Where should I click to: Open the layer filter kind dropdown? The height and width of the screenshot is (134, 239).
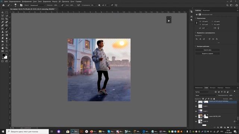[202, 92]
